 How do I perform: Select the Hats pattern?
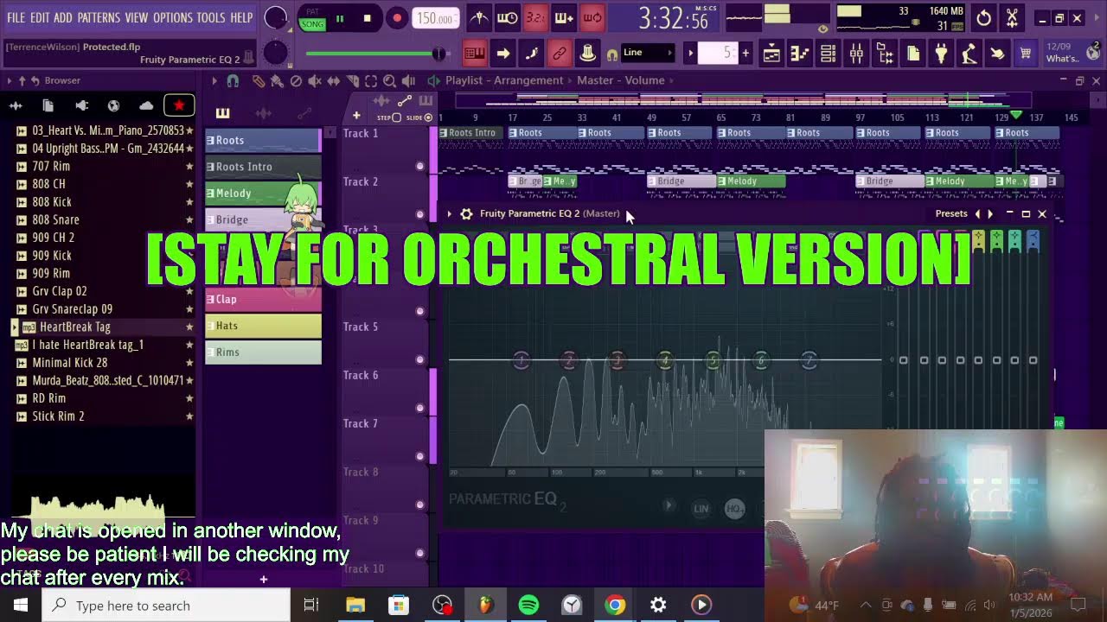coord(263,326)
